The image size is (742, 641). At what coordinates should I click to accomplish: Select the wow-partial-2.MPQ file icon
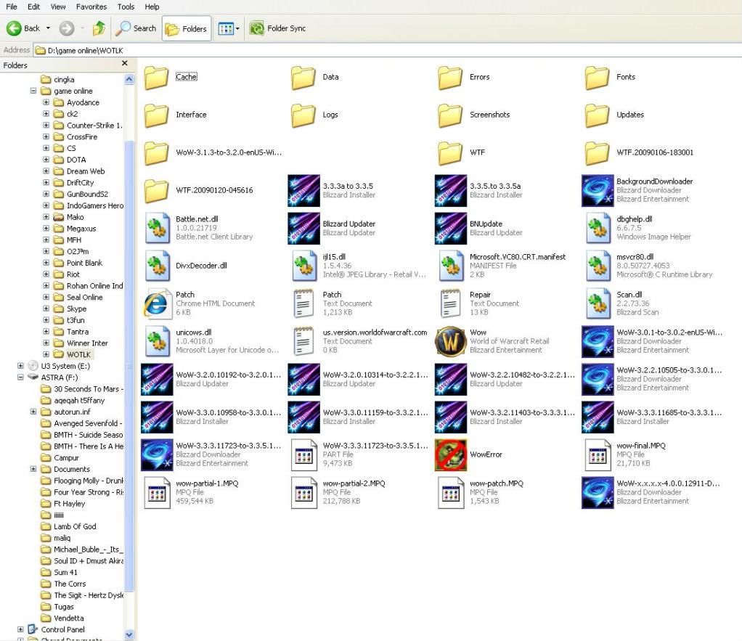click(x=303, y=492)
